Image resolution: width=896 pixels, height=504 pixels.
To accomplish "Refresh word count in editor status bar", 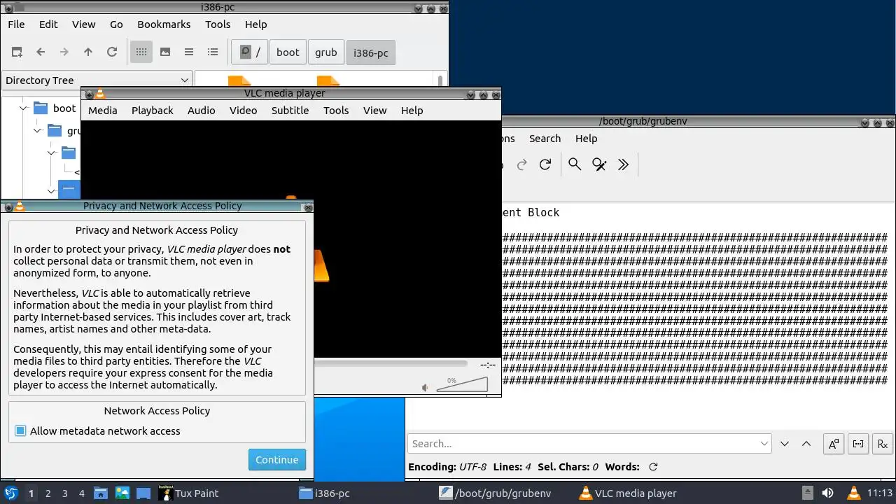I will [x=653, y=467].
